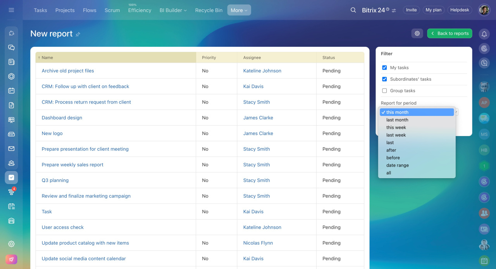The width and height of the screenshot is (496, 269).
Task: Click the report settings gear icon
Action: 417,34
